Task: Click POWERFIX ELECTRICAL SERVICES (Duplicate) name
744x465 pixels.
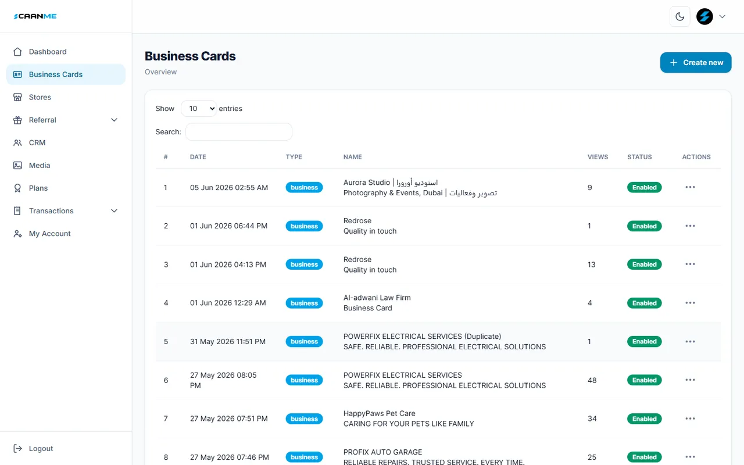Action: point(423,336)
